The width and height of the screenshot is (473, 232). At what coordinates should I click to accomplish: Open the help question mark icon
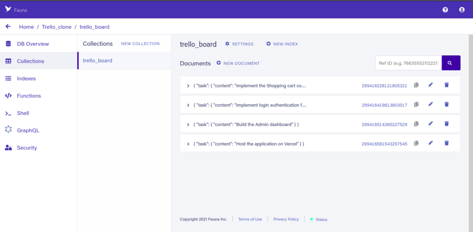[x=445, y=10]
